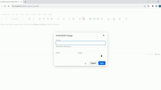Image resolution: width=161 pixels, height=90 pixels.
Task: Open the browser profile avatar
Action: tap(160, 6)
